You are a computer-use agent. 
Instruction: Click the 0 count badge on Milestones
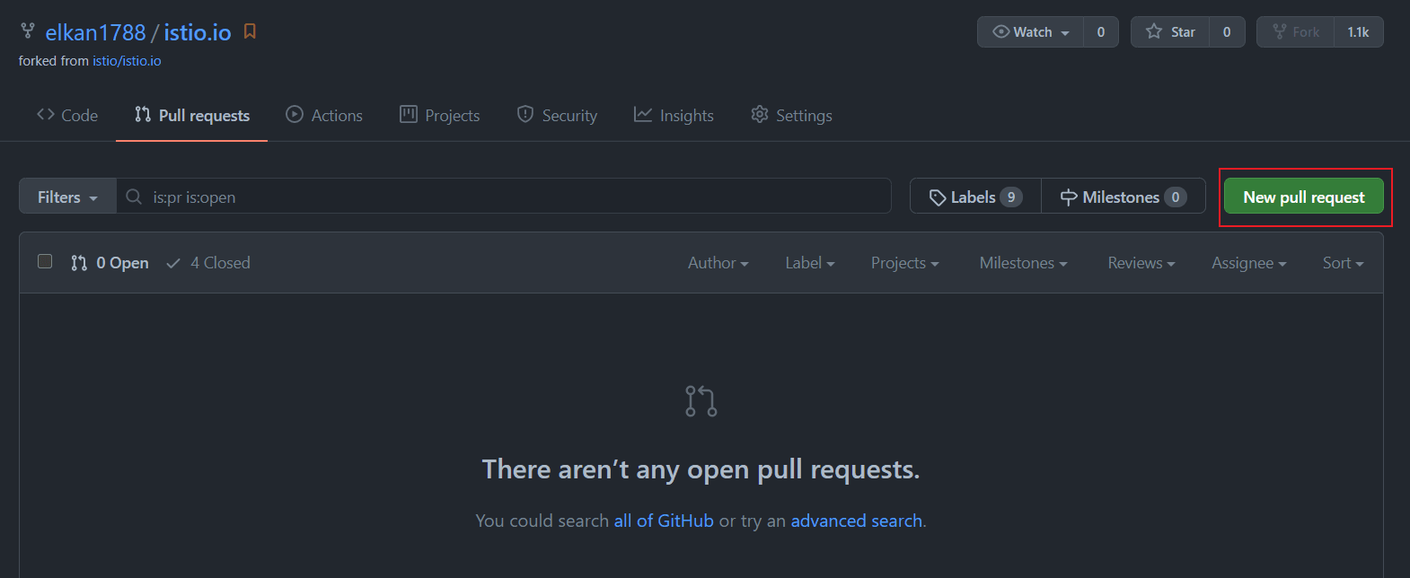1176,197
